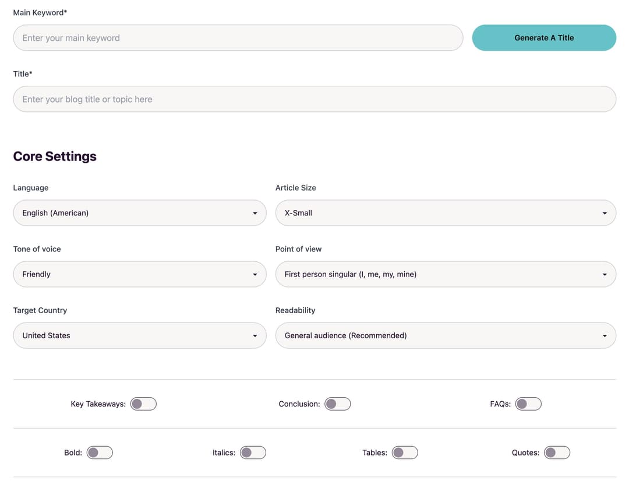Click the Generate A Title button
Viewport: 629px width, 487px height.
coord(543,37)
